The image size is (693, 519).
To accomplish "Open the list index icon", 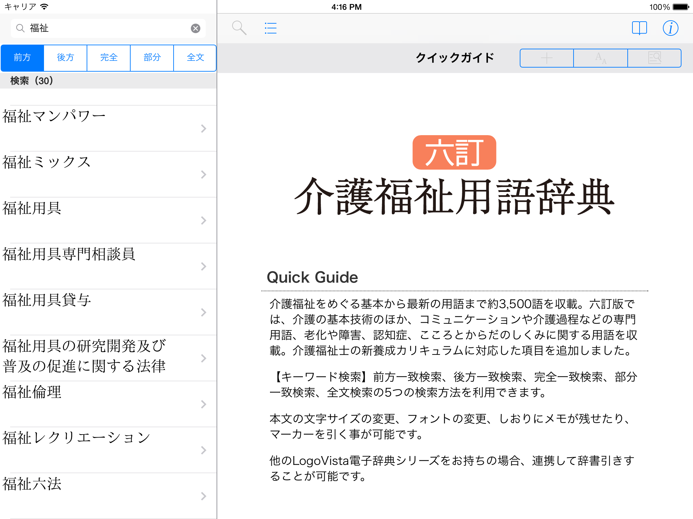I will click(x=270, y=28).
